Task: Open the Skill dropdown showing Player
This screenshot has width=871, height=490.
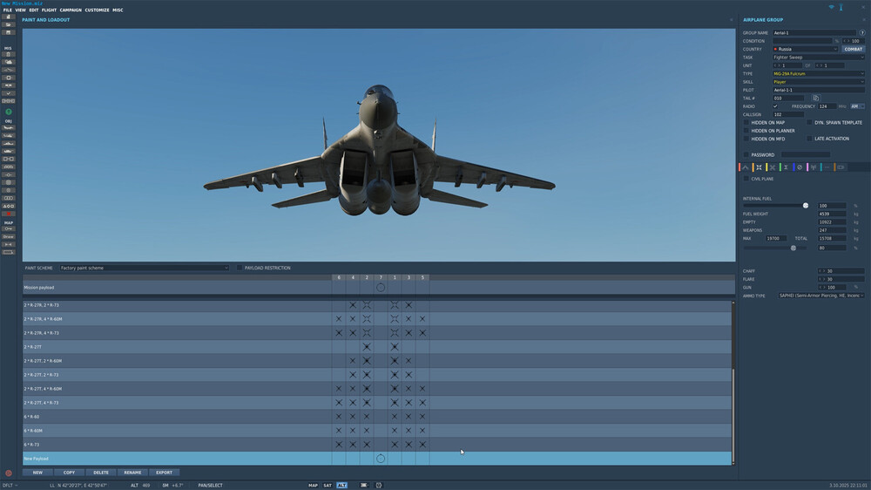Action: [818, 82]
